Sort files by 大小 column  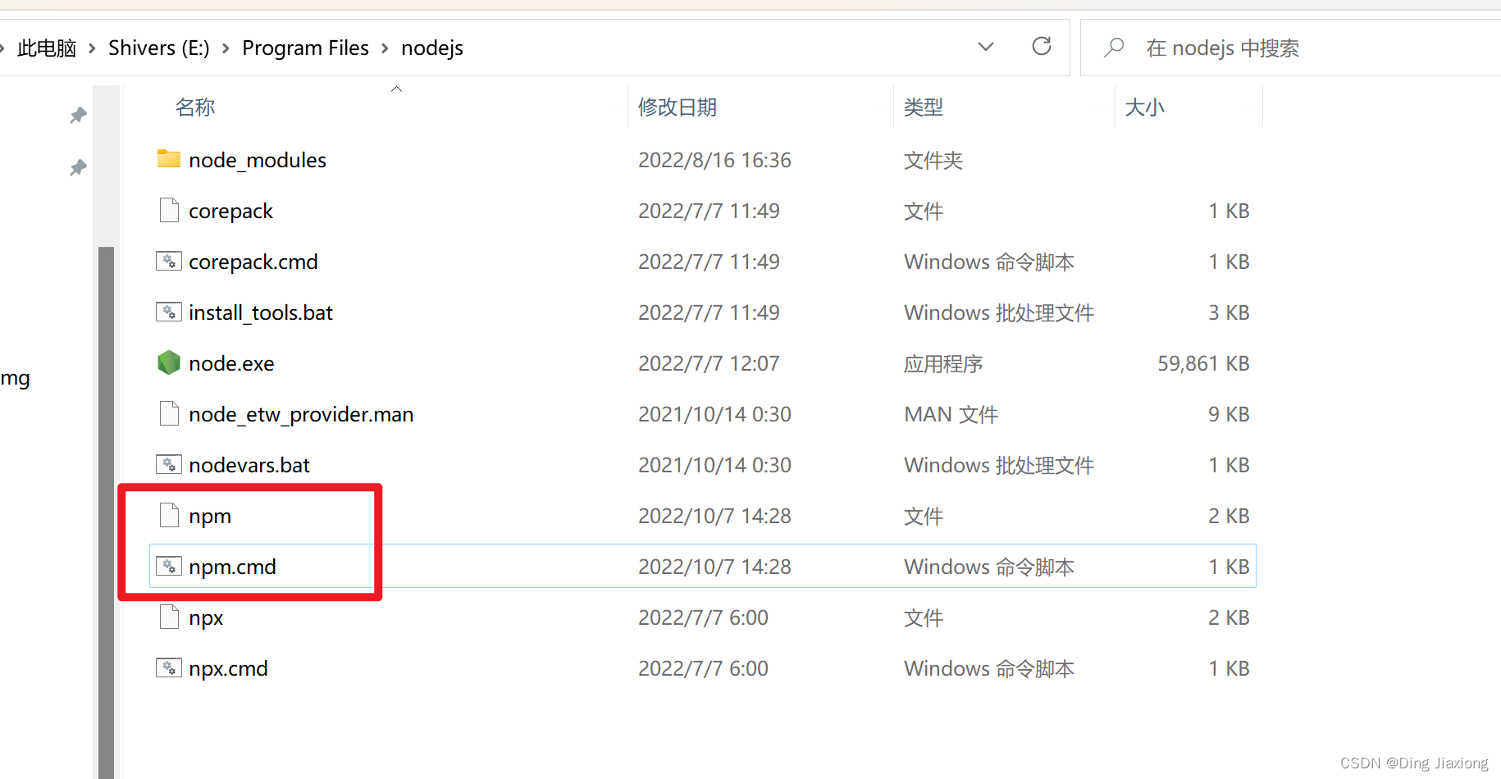(x=1144, y=107)
